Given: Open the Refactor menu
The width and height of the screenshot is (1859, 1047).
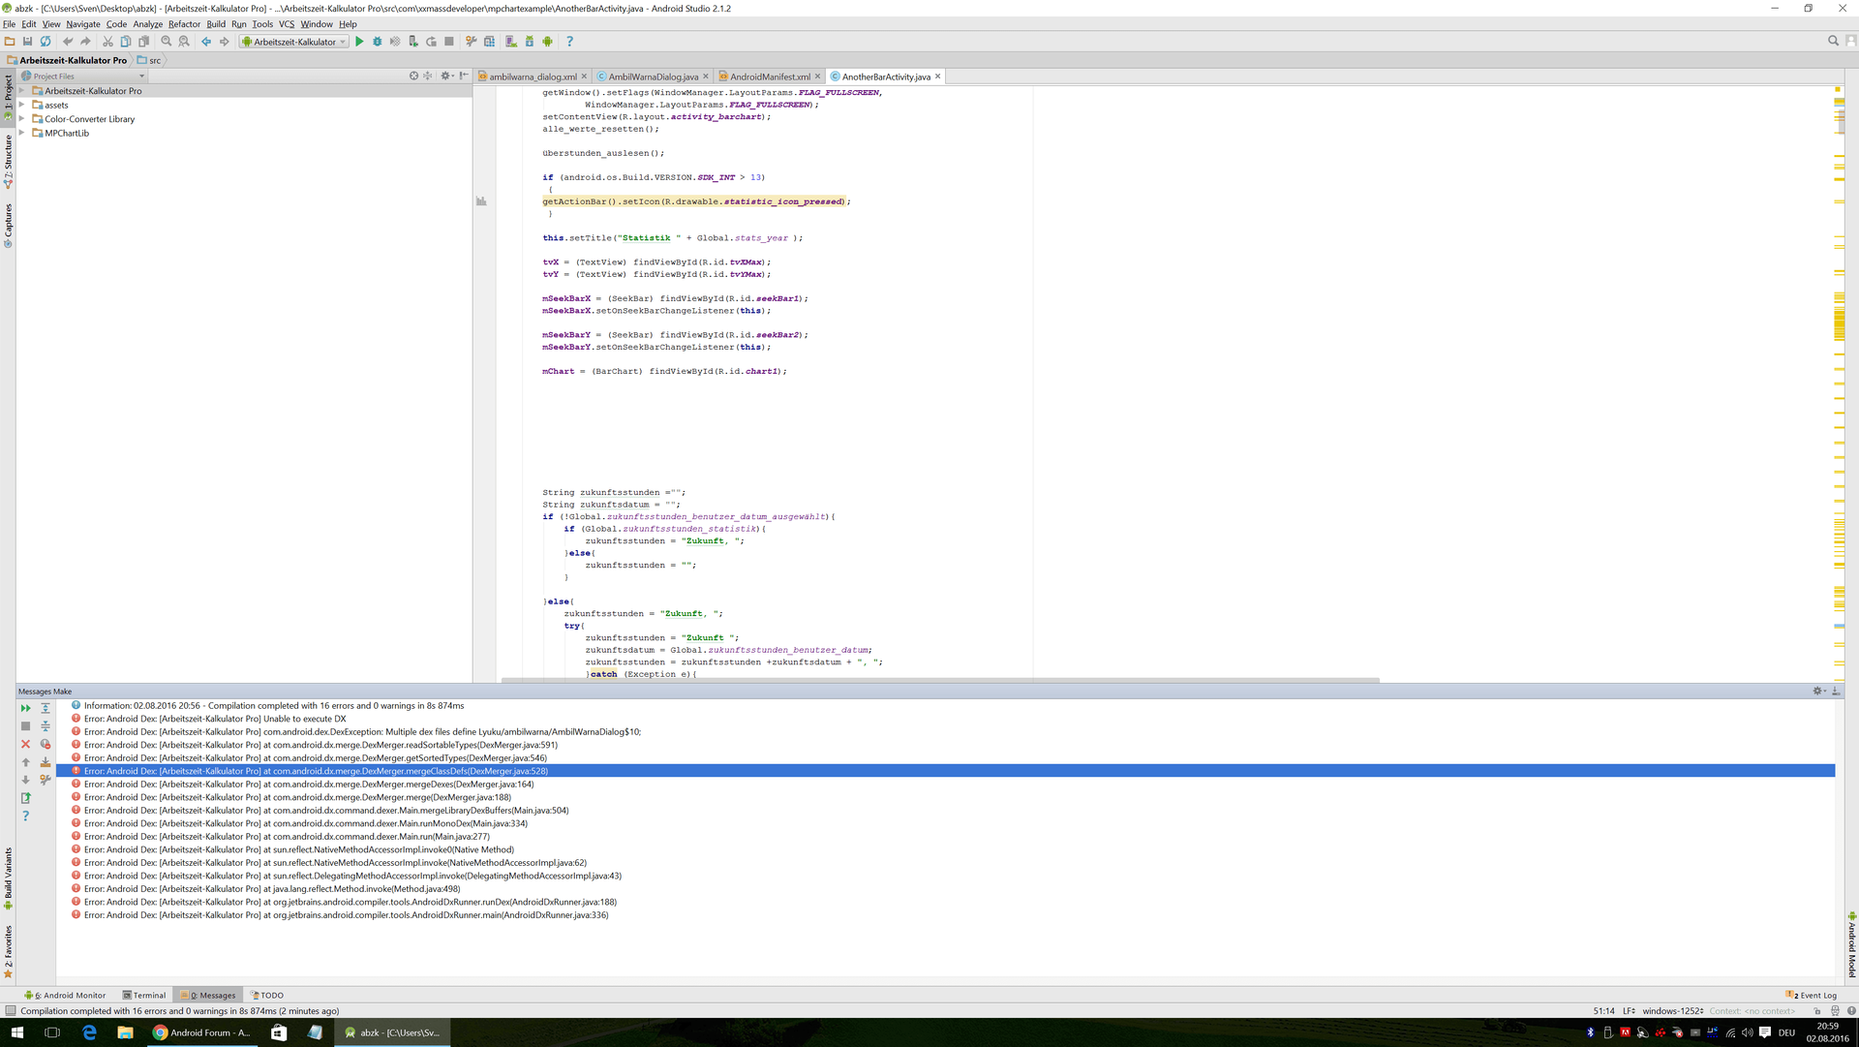Looking at the screenshot, I should [x=184, y=24].
